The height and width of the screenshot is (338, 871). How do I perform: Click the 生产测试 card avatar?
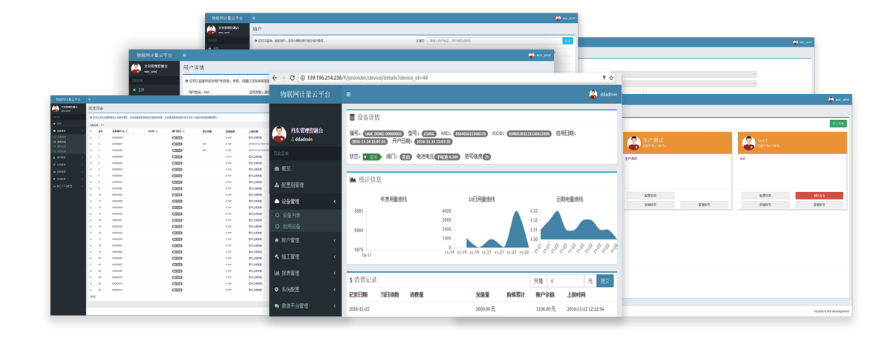pos(633,142)
